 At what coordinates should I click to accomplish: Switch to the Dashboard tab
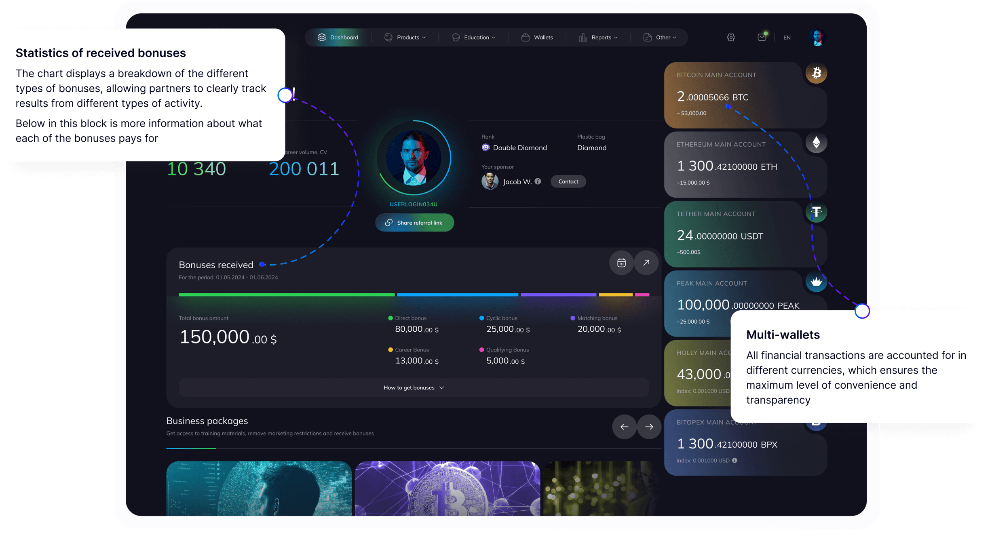[339, 37]
